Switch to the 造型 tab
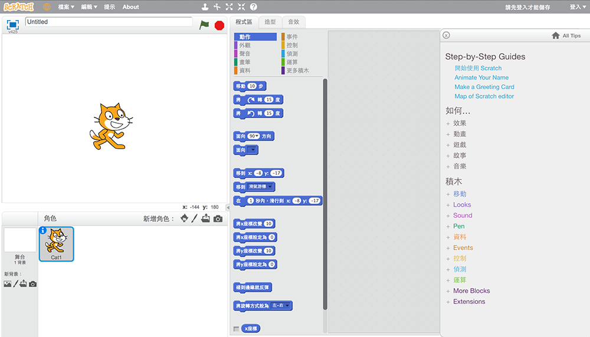The image size is (590, 337). pyautogui.click(x=270, y=22)
